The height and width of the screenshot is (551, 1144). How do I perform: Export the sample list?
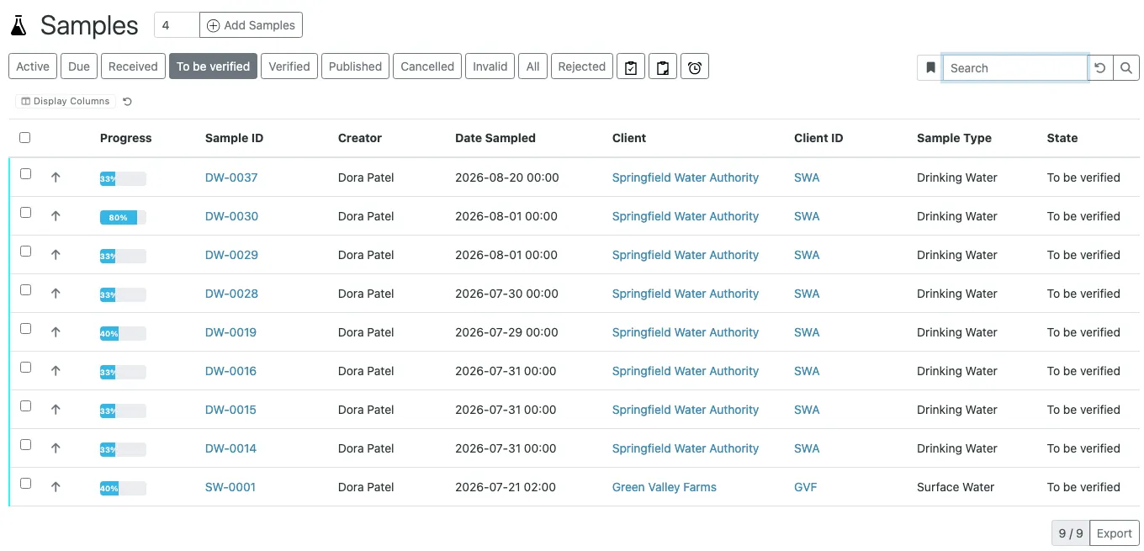[1115, 533]
